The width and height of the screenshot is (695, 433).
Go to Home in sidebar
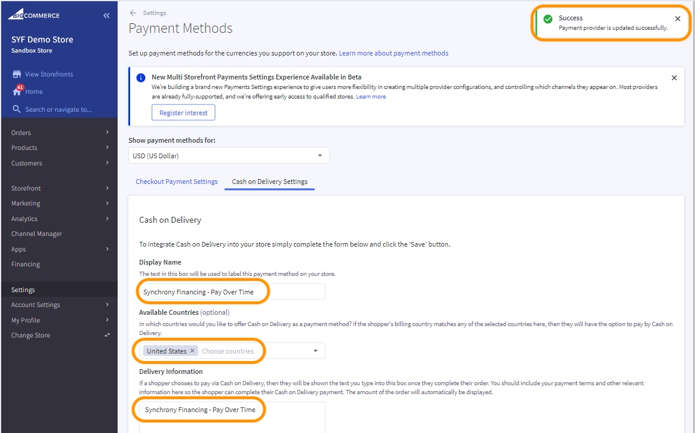click(33, 91)
